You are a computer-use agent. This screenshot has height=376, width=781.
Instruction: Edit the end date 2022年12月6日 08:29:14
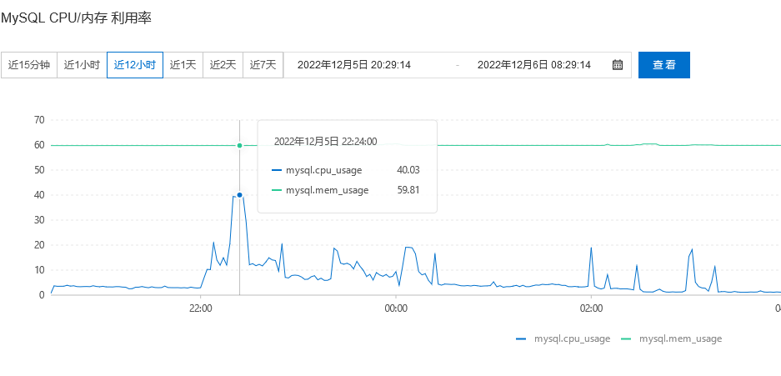(x=533, y=65)
